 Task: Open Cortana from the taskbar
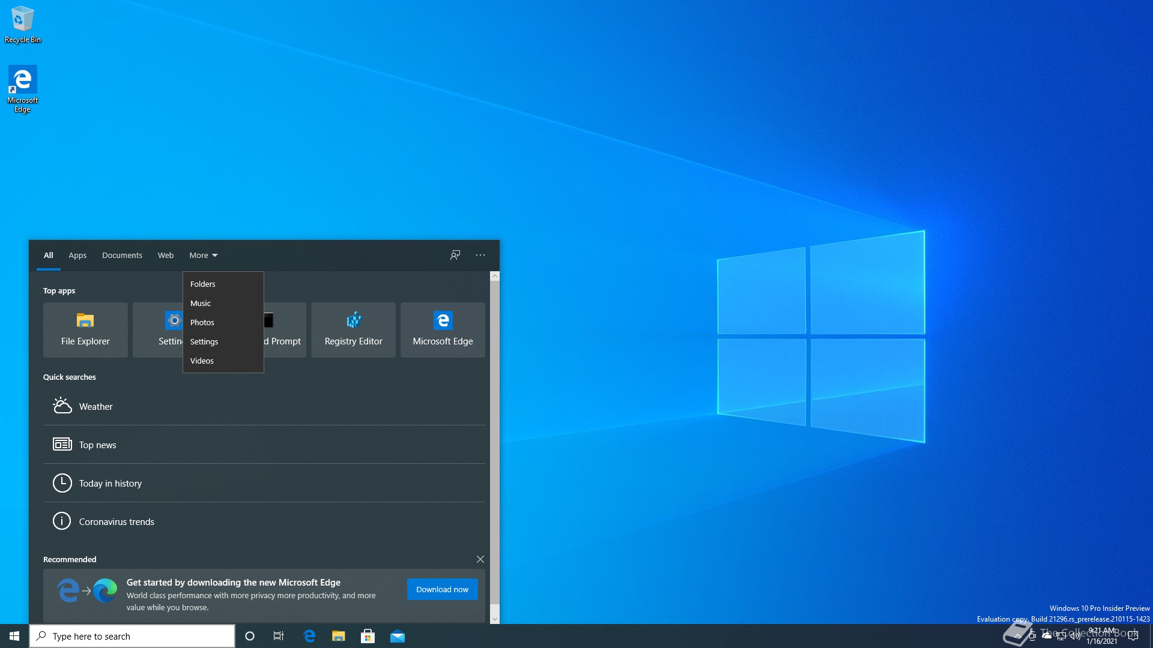[250, 636]
